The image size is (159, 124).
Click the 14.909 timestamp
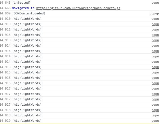click(5, 13)
